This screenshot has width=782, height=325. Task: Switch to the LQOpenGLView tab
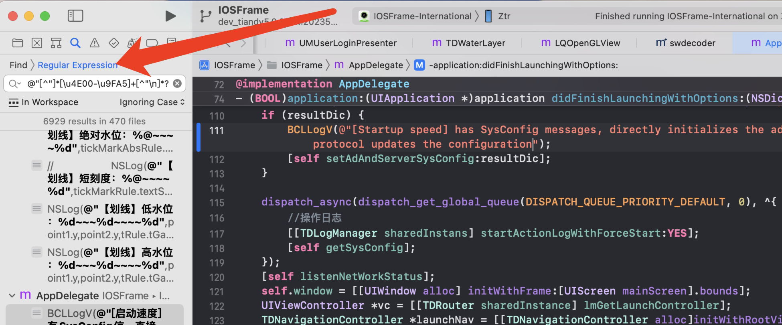580,43
